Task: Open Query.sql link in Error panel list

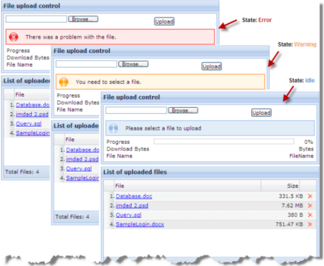Action: 29,123
